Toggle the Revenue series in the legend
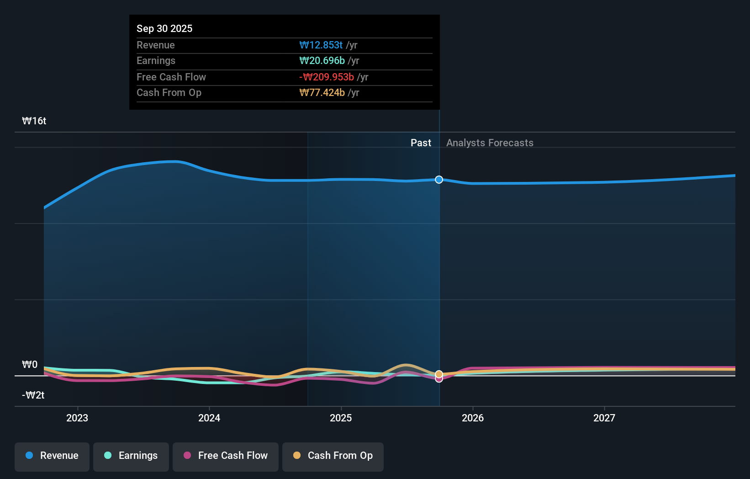The height and width of the screenshot is (479, 750). (52, 456)
